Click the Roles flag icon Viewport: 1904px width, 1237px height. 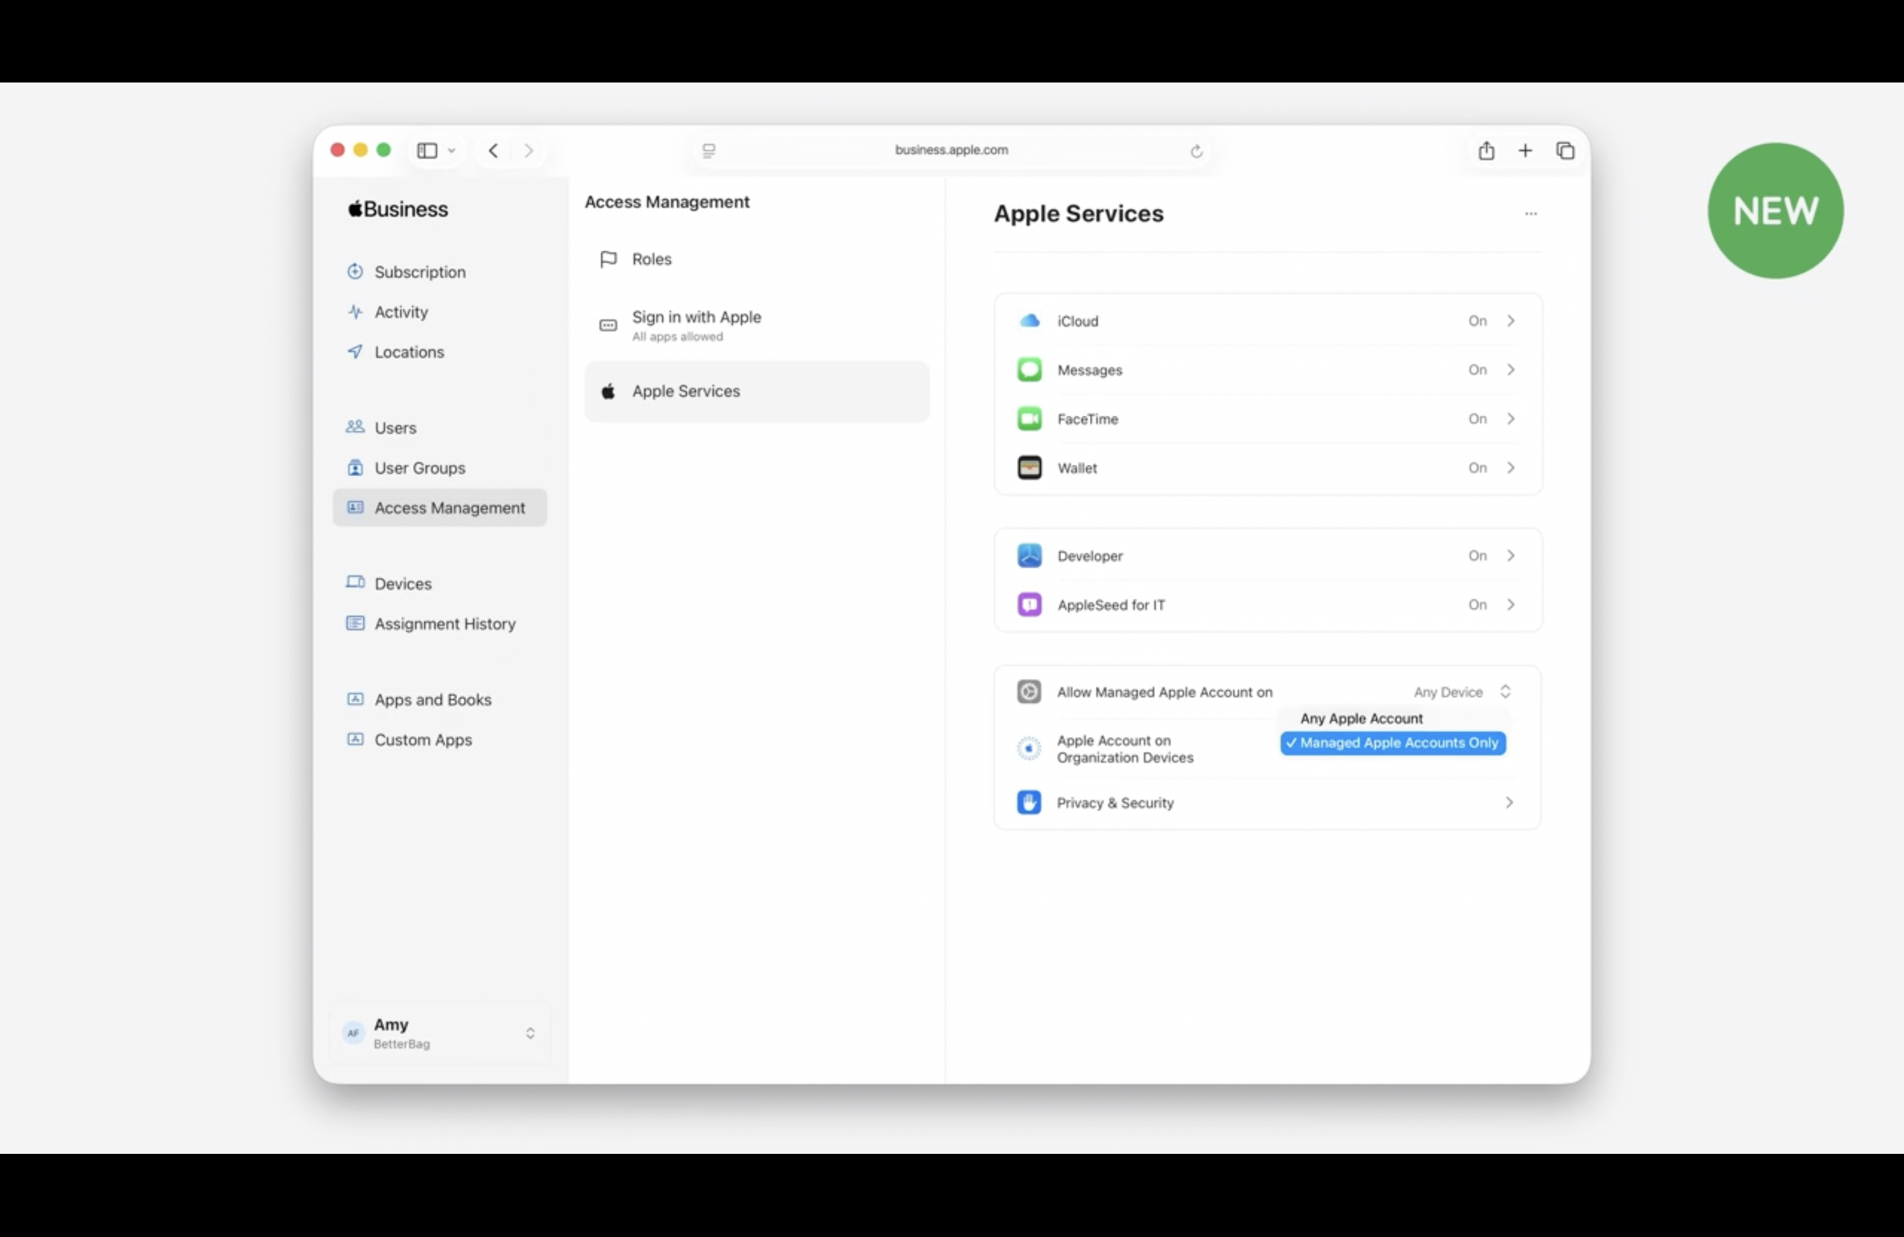tap(608, 259)
